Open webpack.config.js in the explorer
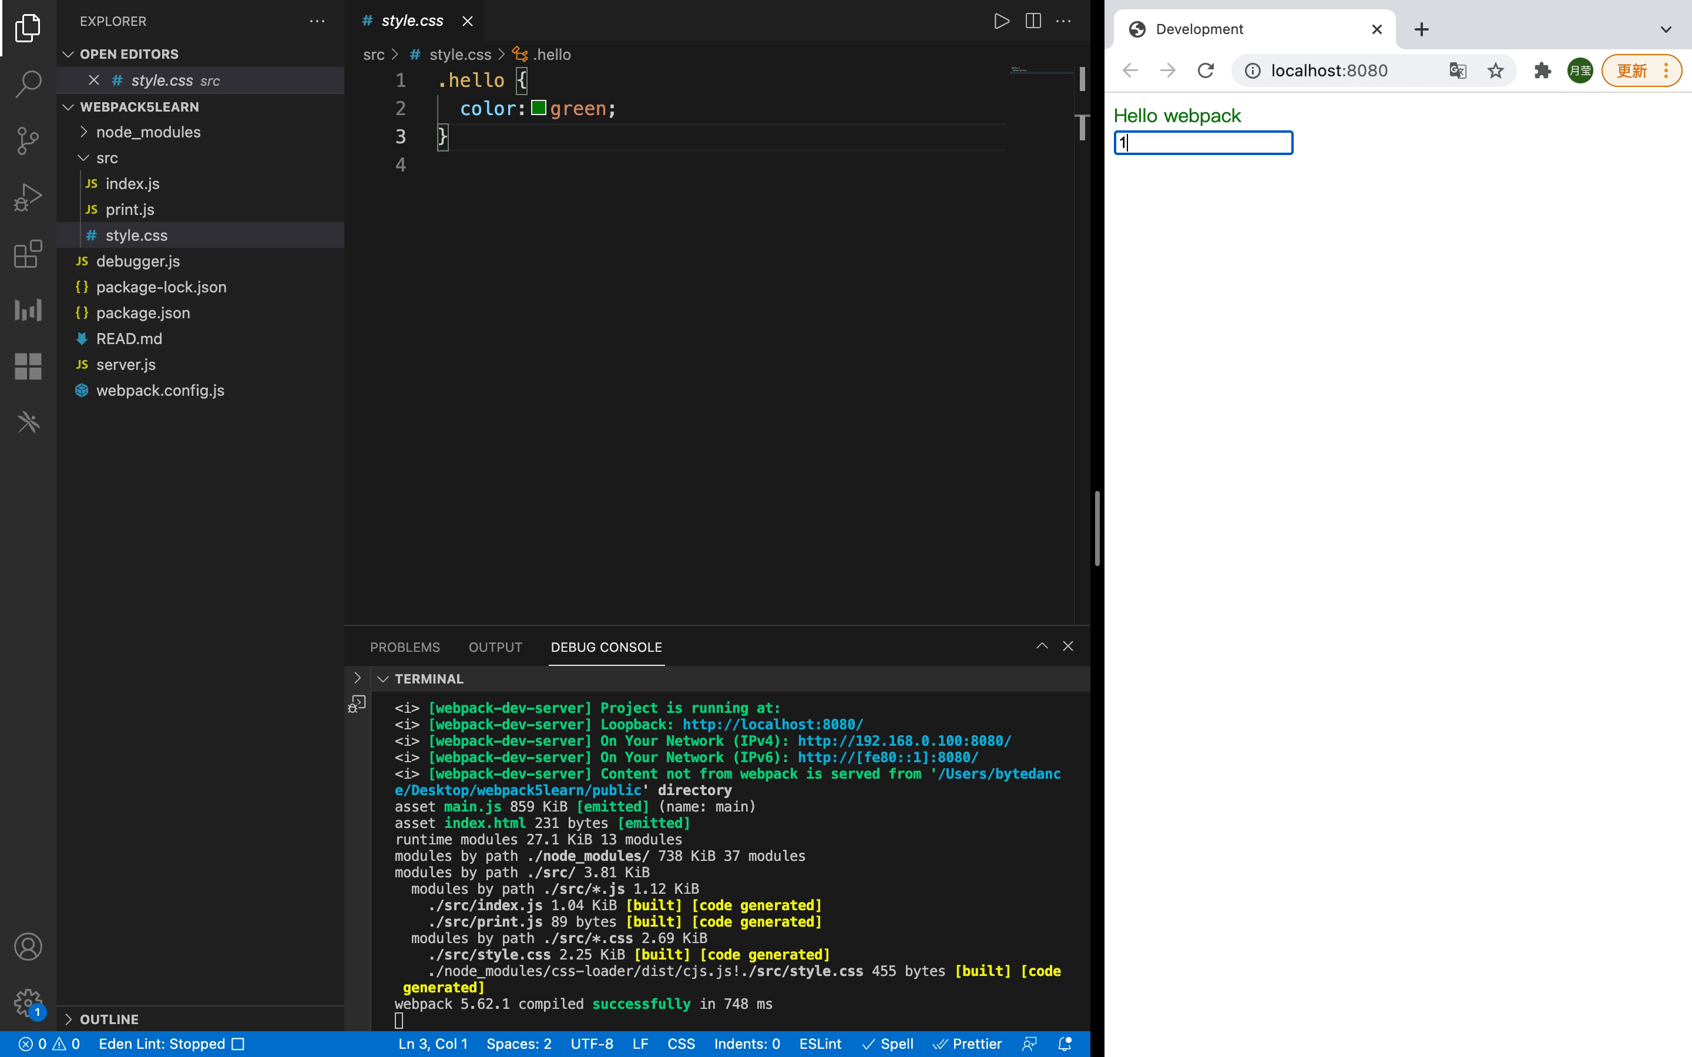Viewport: 1692px width, 1057px height. pos(160,390)
